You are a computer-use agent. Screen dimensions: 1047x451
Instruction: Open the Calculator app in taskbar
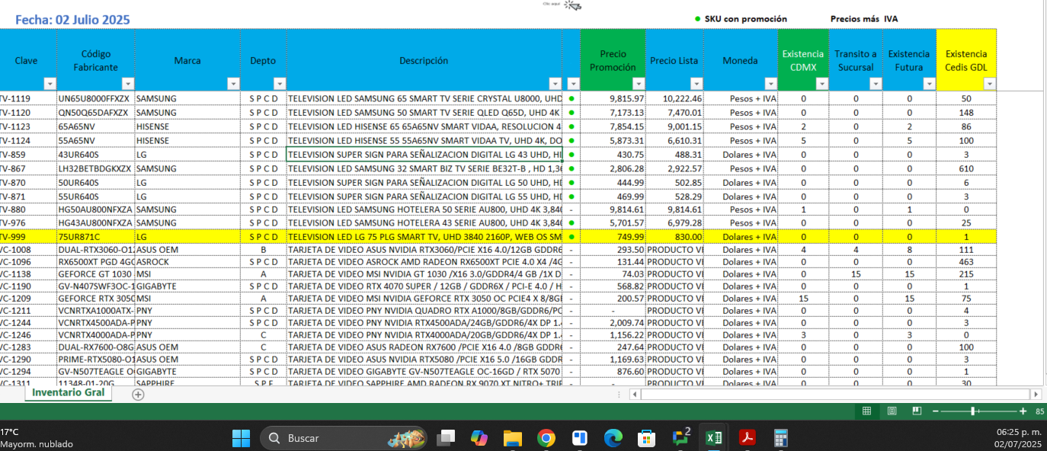coord(780,438)
